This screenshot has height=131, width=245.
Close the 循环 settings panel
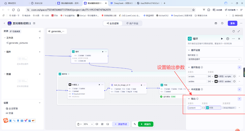coord(239,38)
